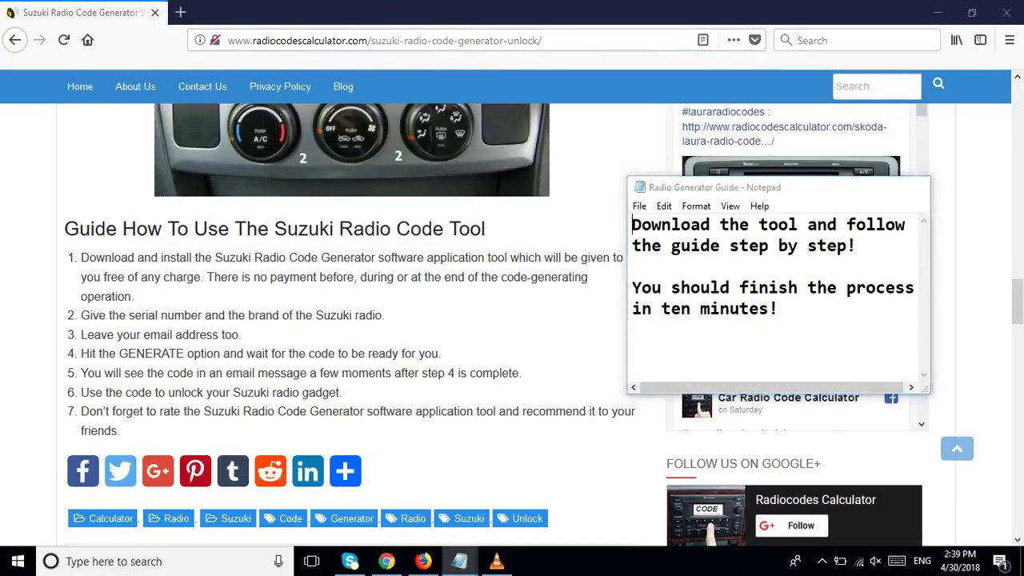Switch input language ENG indicator
Viewport: 1024px width, 576px height.
click(922, 562)
